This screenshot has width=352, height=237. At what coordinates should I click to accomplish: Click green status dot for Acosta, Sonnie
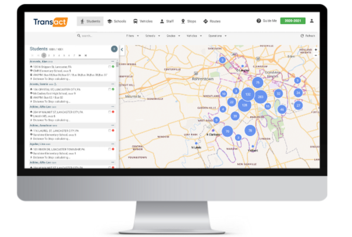pos(113,89)
